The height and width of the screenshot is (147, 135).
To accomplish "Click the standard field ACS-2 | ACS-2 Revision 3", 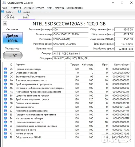I will pyautogui.click(x=93, y=54).
